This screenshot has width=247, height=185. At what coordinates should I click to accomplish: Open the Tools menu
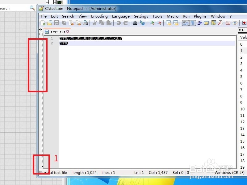coord(157,16)
